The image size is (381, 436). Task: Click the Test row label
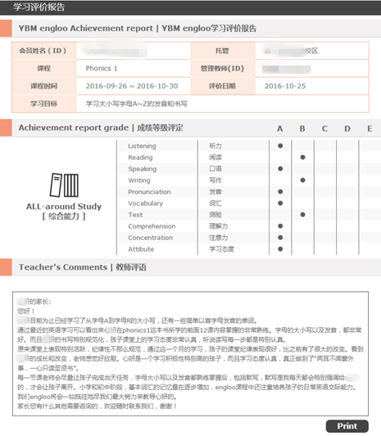coord(135,215)
